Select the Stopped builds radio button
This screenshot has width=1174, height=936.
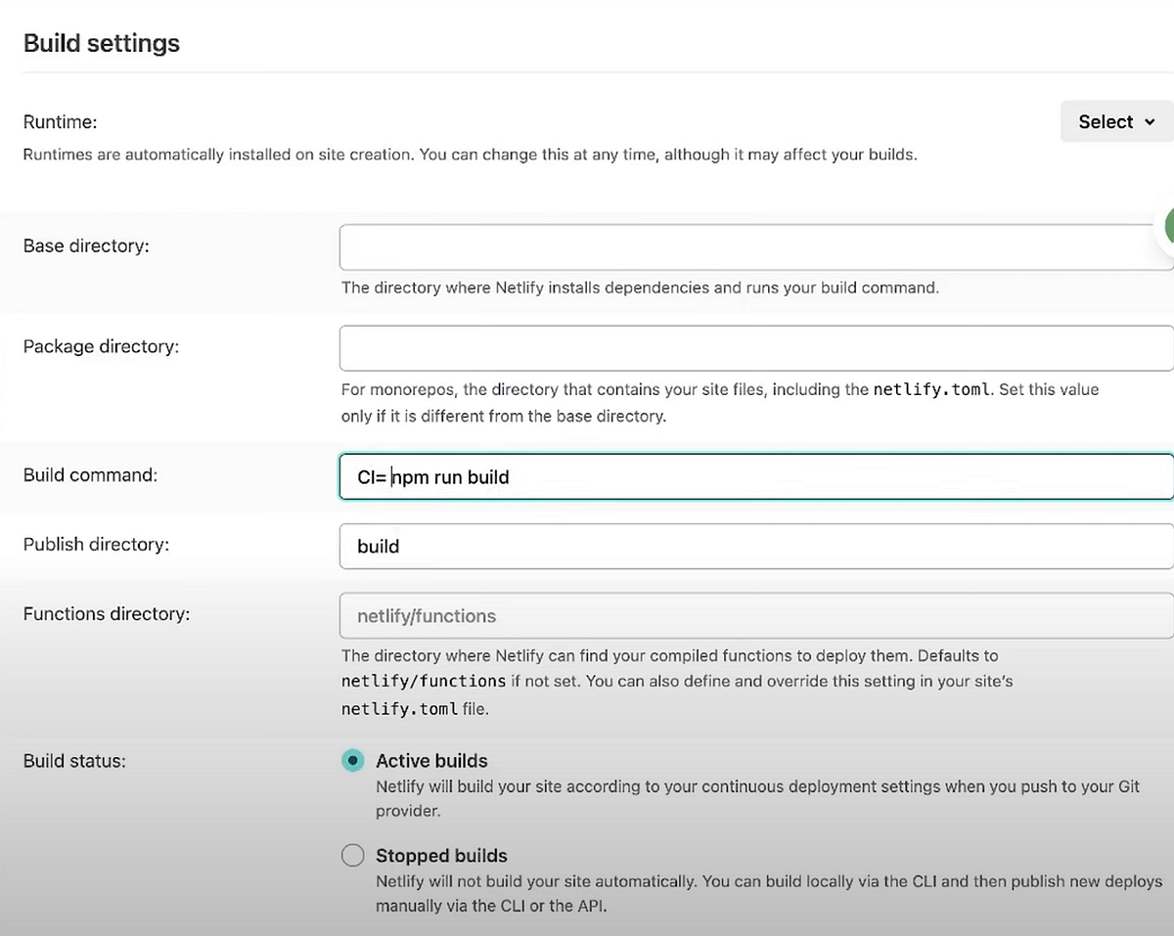coord(352,856)
